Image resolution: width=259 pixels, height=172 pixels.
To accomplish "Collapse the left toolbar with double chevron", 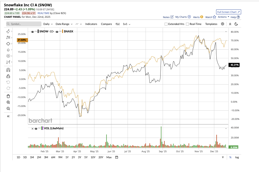I will (x=8, y=116).
